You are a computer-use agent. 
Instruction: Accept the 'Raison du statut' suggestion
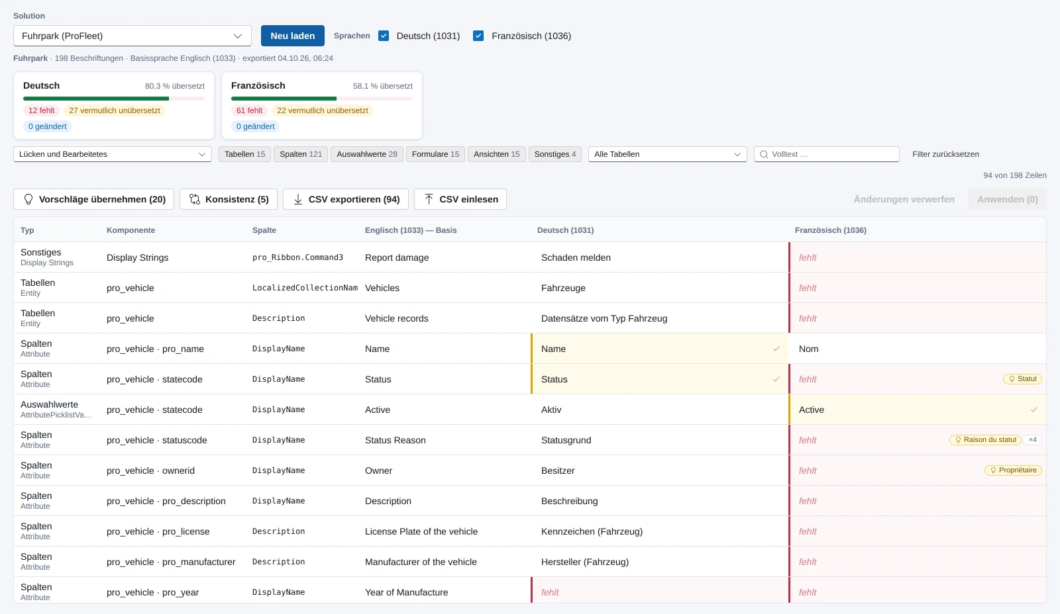coord(985,440)
